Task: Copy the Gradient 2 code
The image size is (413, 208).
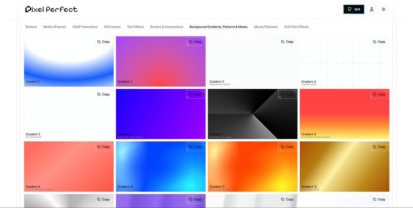Action: 195,42
